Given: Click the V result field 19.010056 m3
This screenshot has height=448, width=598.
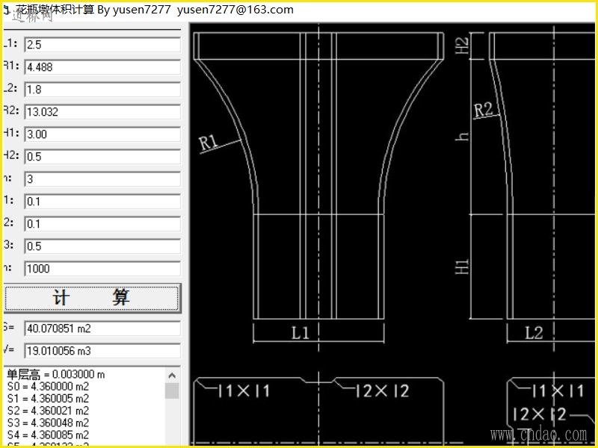Looking at the screenshot, I should click(x=102, y=351).
